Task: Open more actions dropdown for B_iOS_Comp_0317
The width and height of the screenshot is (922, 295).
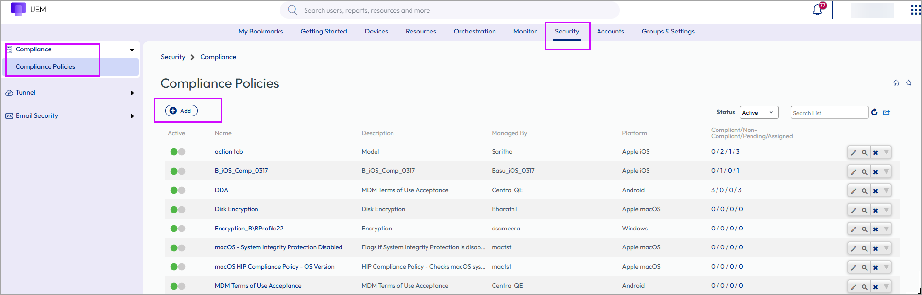Action: click(x=886, y=172)
